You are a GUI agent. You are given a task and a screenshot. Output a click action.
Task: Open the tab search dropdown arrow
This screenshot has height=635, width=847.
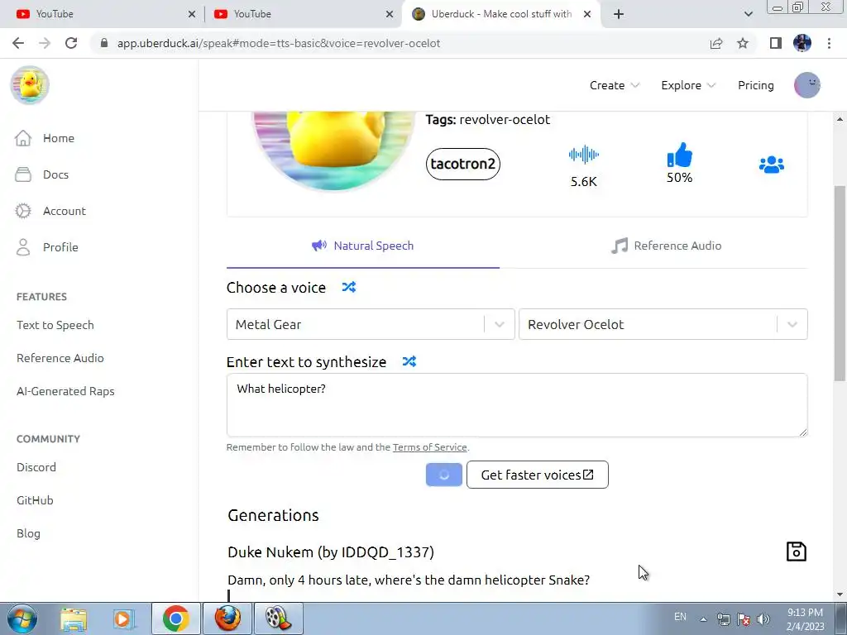click(x=748, y=14)
